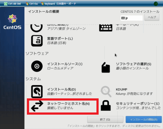The height and width of the screenshot is (129, 163).
Task: Click ローカルメディア status text
Action: [x=60, y=68]
